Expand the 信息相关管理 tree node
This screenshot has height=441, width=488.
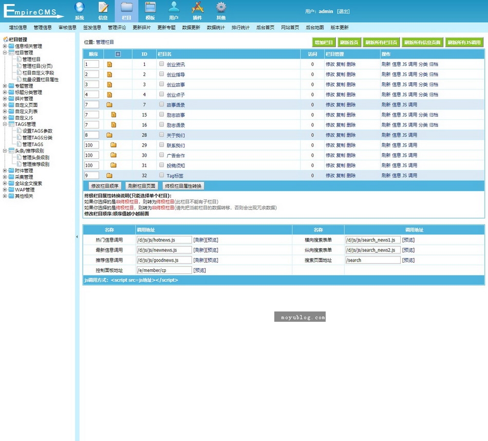click(5, 46)
